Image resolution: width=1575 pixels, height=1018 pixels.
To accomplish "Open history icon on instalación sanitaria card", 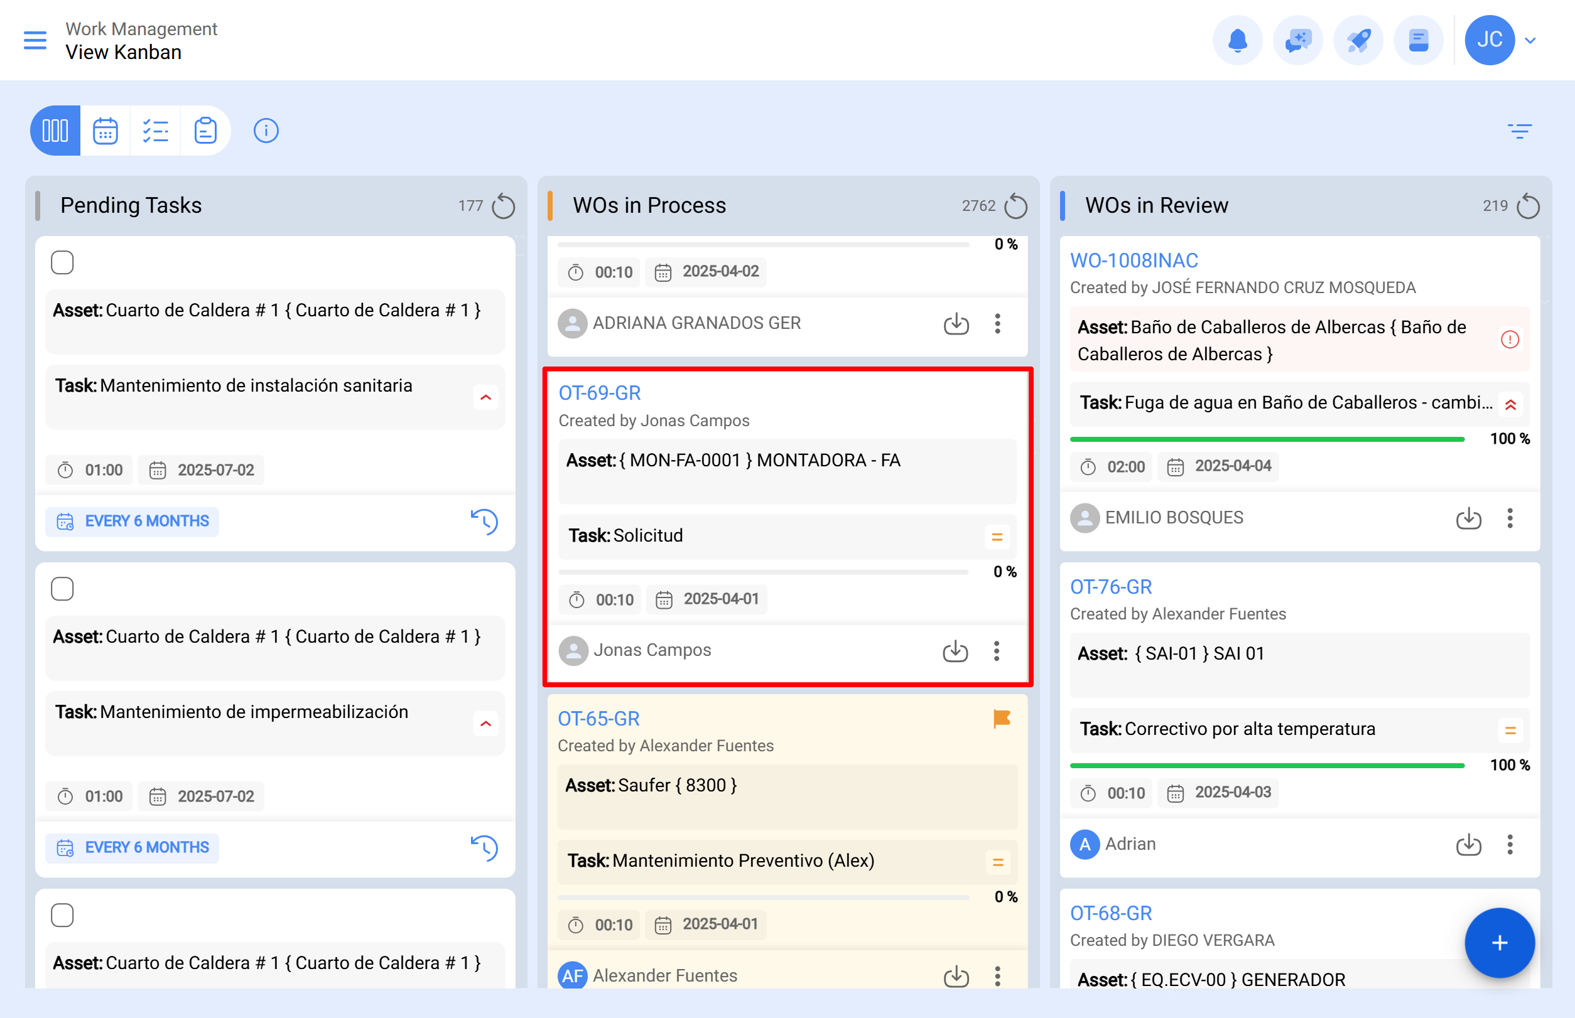I will pyautogui.click(x=484, y=522).
